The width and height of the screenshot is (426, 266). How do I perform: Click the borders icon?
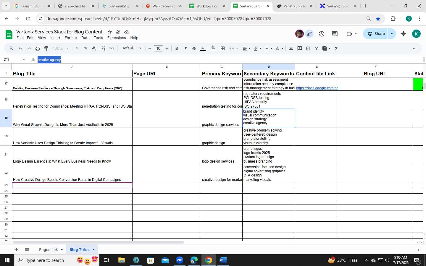(222, 48)
